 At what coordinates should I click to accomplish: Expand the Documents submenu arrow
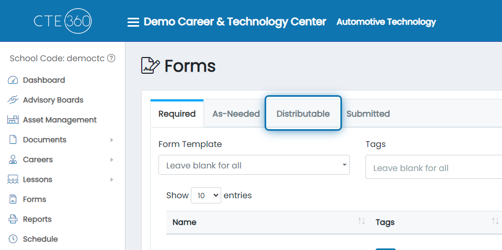[112, 140]
